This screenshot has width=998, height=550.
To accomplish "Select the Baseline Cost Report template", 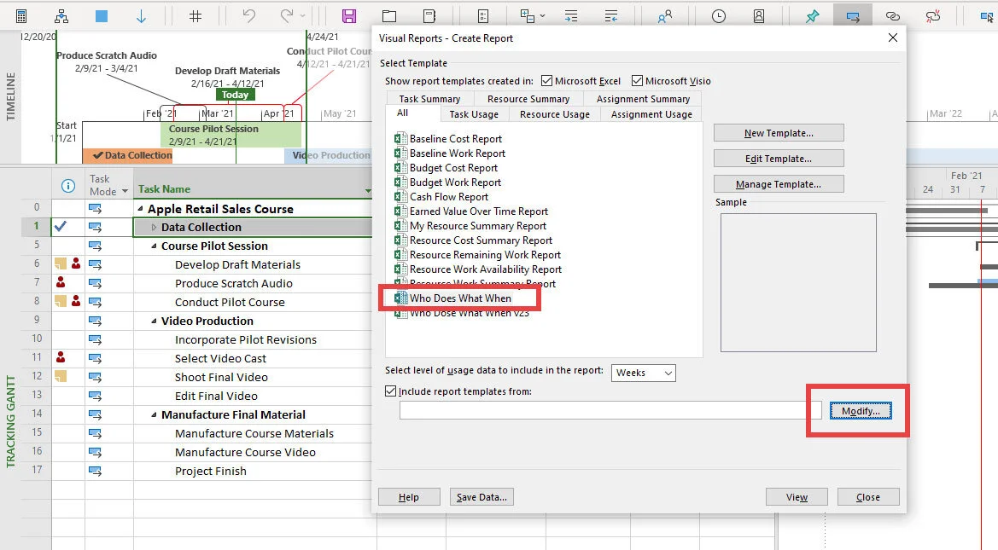I will 455,139.
